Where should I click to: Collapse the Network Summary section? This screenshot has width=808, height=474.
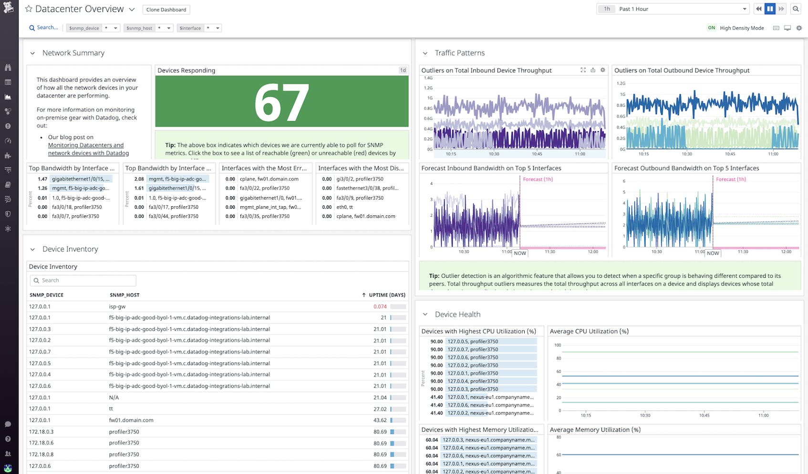click(x=32, y=53)
